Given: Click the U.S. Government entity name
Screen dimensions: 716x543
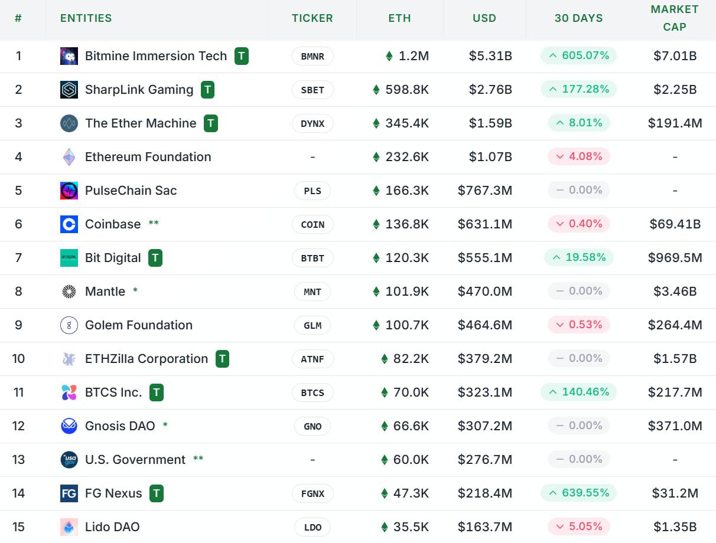Looking at the screenshot, I should 135,460.
